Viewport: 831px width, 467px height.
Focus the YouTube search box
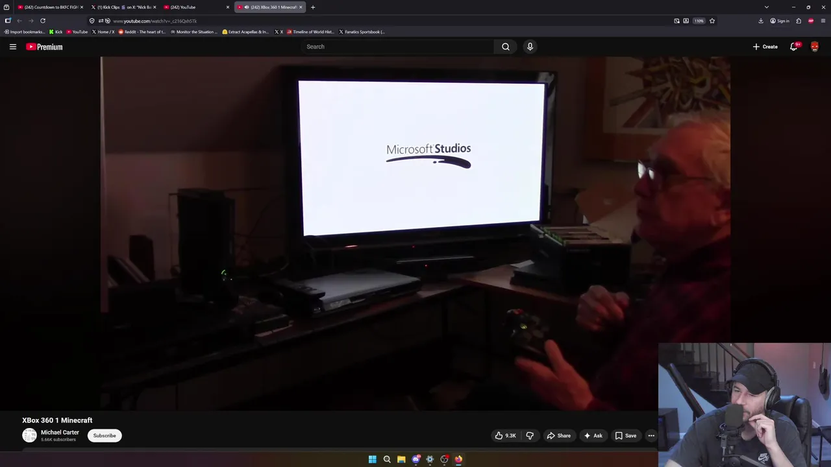coord(397,47)
